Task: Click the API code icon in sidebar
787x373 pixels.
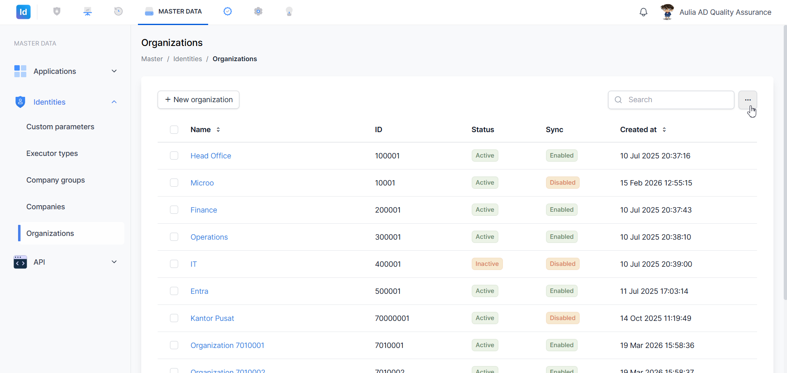Action: (20, 262)
